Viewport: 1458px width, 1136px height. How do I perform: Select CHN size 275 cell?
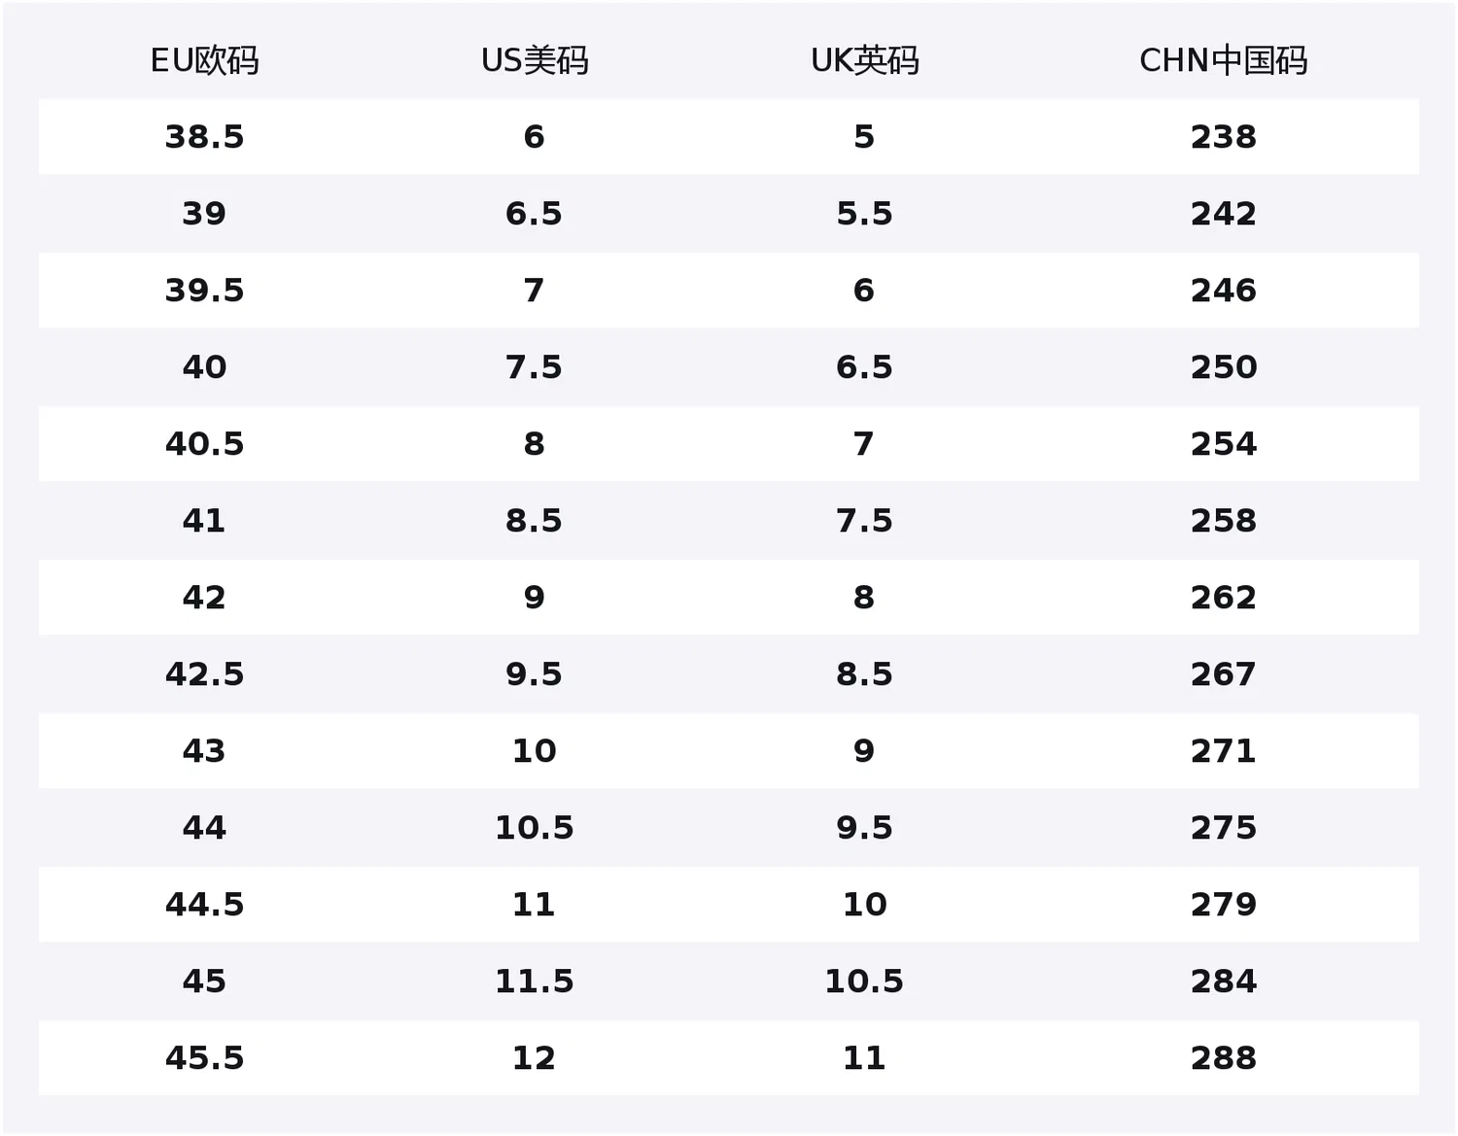click(x=1224, y=828)
